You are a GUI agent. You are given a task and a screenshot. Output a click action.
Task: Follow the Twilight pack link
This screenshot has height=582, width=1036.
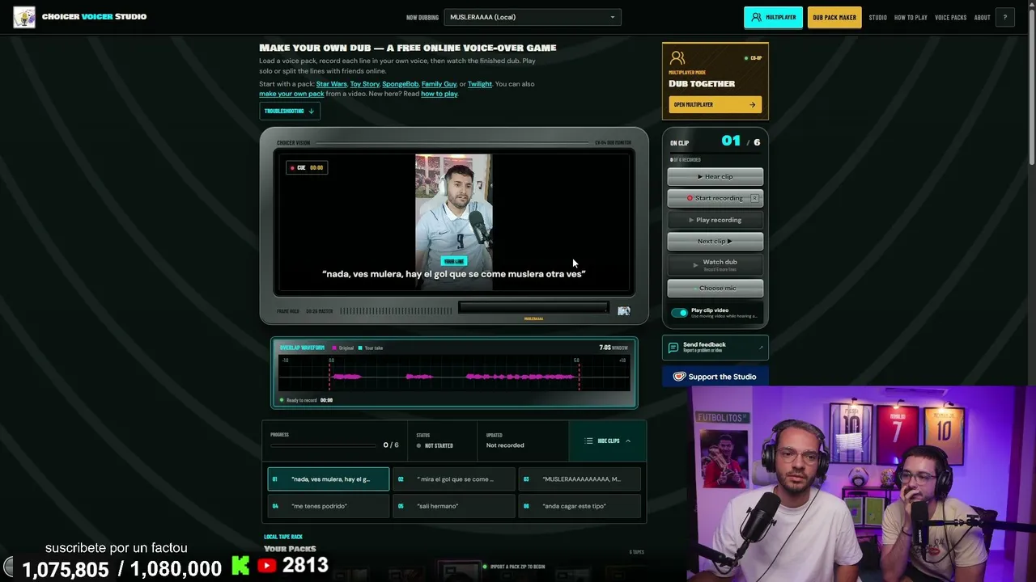(480, 84)
